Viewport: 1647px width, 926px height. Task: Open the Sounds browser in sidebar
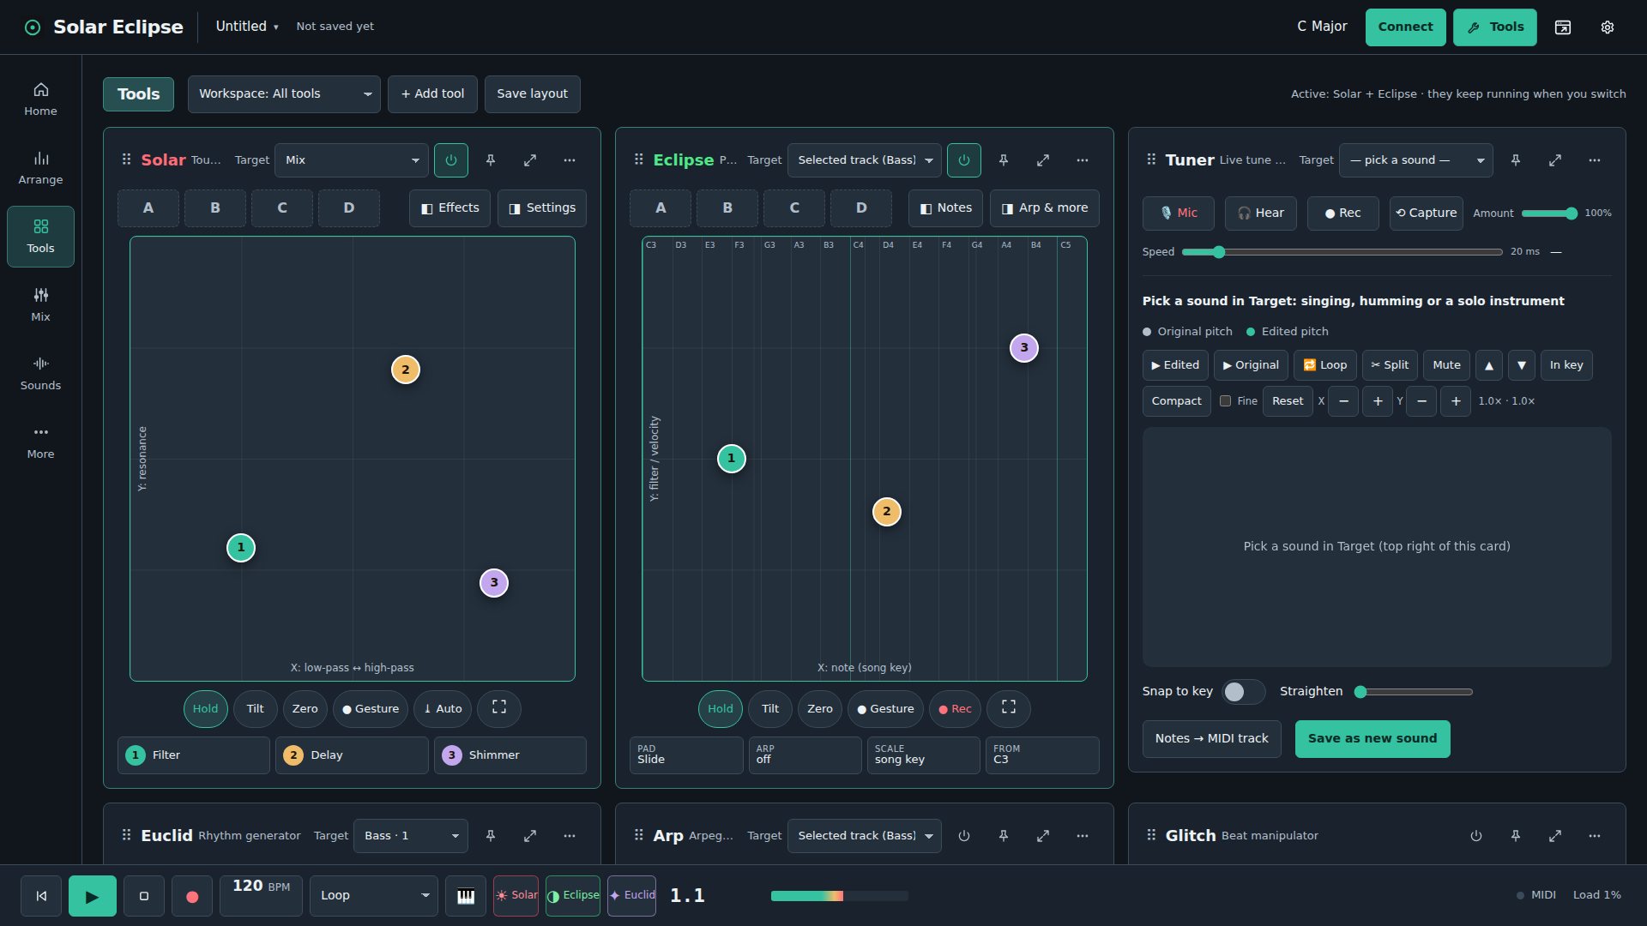pyautogui.click(x=40, y=374)
